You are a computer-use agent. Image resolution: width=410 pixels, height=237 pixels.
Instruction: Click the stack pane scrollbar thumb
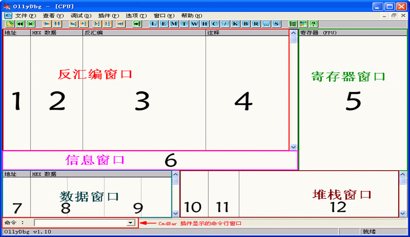click(x=402, y=181)
